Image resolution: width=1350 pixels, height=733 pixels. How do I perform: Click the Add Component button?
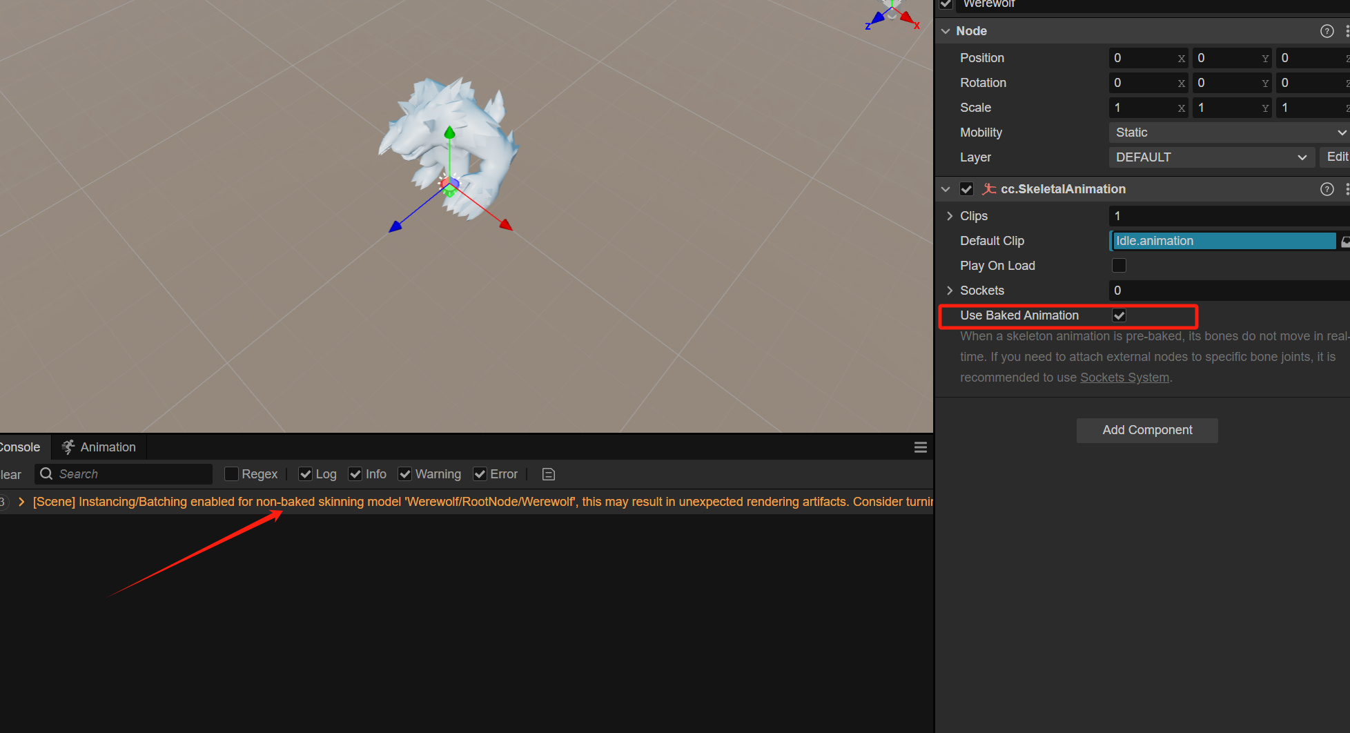pos(1147,430)
